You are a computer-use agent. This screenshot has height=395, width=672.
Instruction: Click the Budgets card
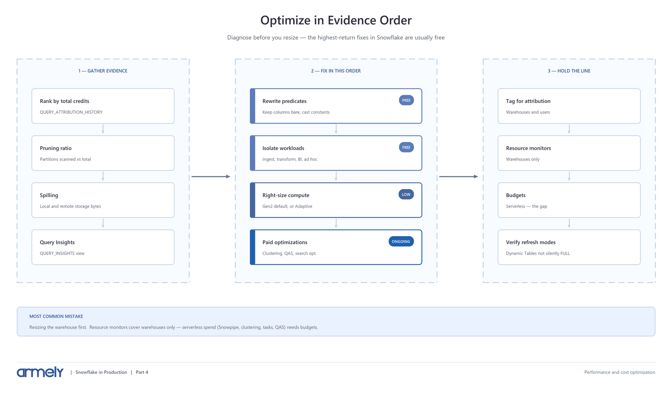coord(569,200)
